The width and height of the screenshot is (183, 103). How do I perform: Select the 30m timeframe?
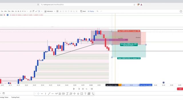[x=13, y=11]
